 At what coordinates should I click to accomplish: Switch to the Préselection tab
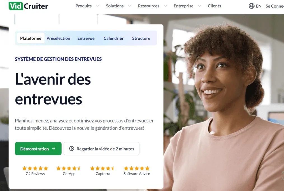(58, 38)
